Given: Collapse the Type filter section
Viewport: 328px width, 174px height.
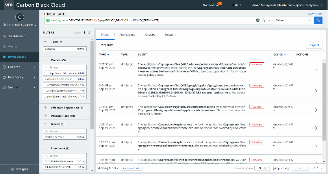Looking at the screenshot, I should click(x=45, y=42).
